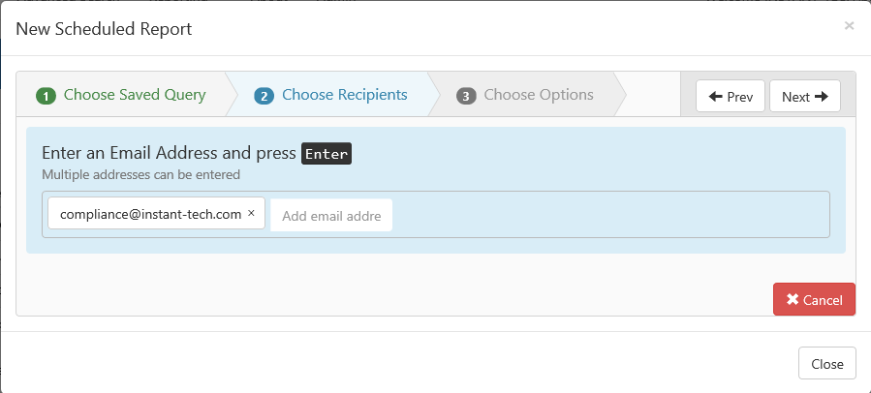Viewport: 871px width, 393px height.
Task: Select the Choose Recipients step label
Action: click(x=344, y=95)
